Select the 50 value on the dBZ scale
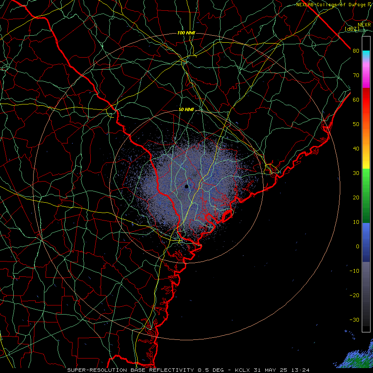This screenshot has width=373, height=373. [356, 124]
